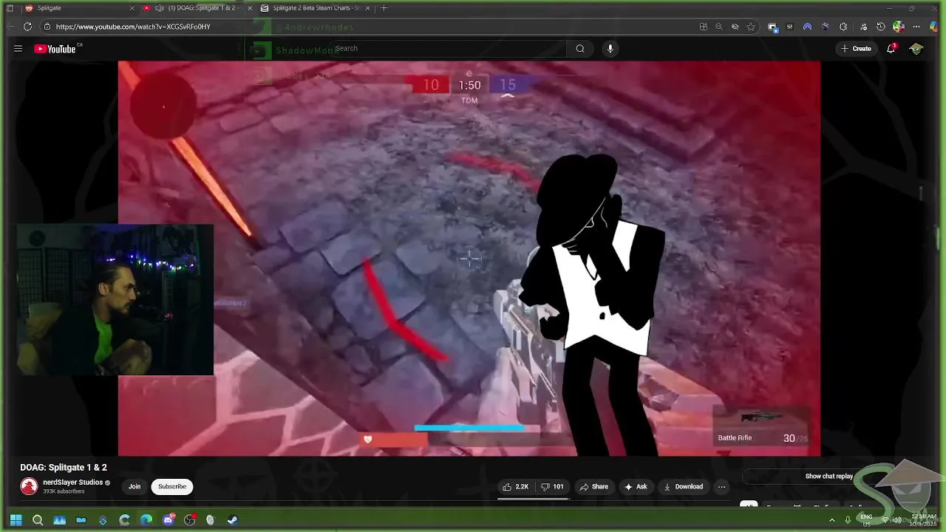Click the Ask button
The width and height of the screenshot is (946, 532).
(x=636, y=487)
